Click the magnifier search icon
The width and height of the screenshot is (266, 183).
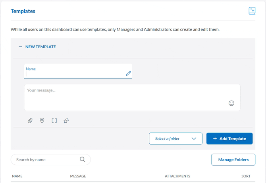pyautogui.click(x=83, y=160)
